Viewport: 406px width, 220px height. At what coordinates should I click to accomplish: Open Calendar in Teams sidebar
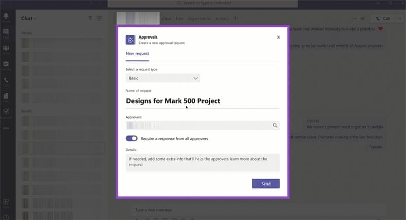coord(6,64)
